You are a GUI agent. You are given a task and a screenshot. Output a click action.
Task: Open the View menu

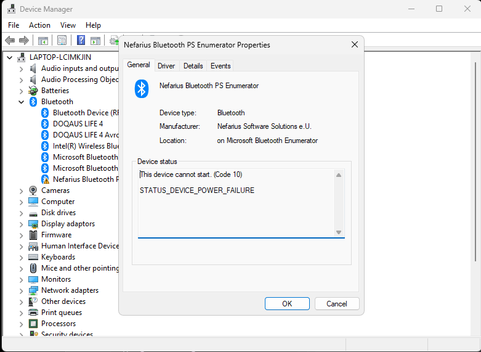click(68, 25)
